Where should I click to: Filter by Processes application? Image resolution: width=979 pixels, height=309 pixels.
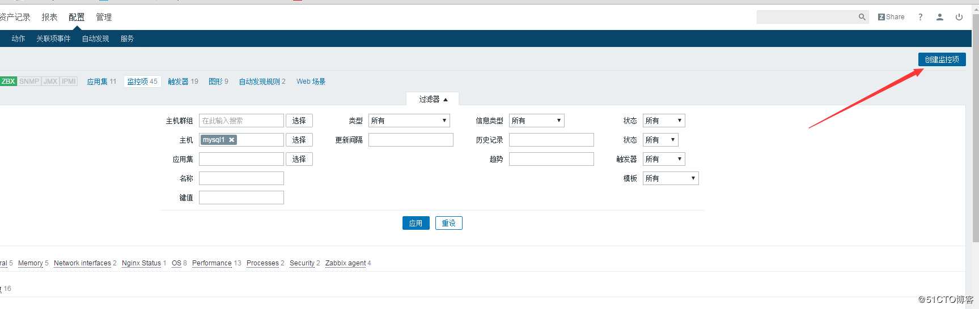(262, 263)
